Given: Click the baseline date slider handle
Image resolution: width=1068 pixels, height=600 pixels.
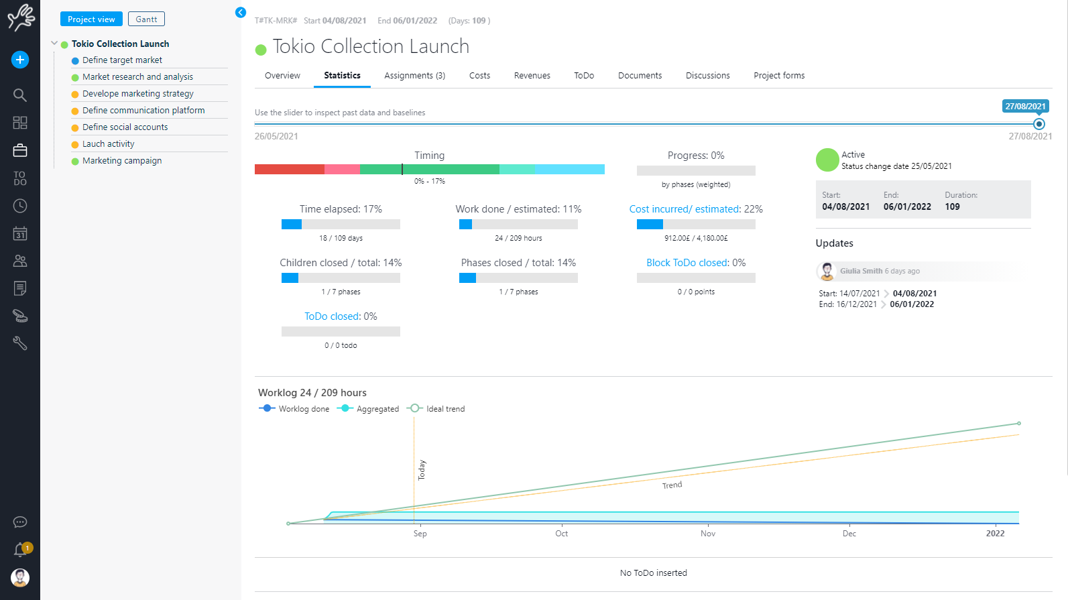Looking at the screenshot, I should coord(1039,124).
